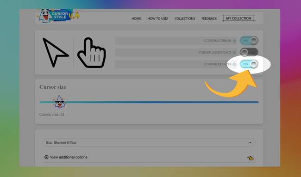The width and height of the screenshot is (301, 177).
Task: Open the How To Use? page
Action: 158,18
